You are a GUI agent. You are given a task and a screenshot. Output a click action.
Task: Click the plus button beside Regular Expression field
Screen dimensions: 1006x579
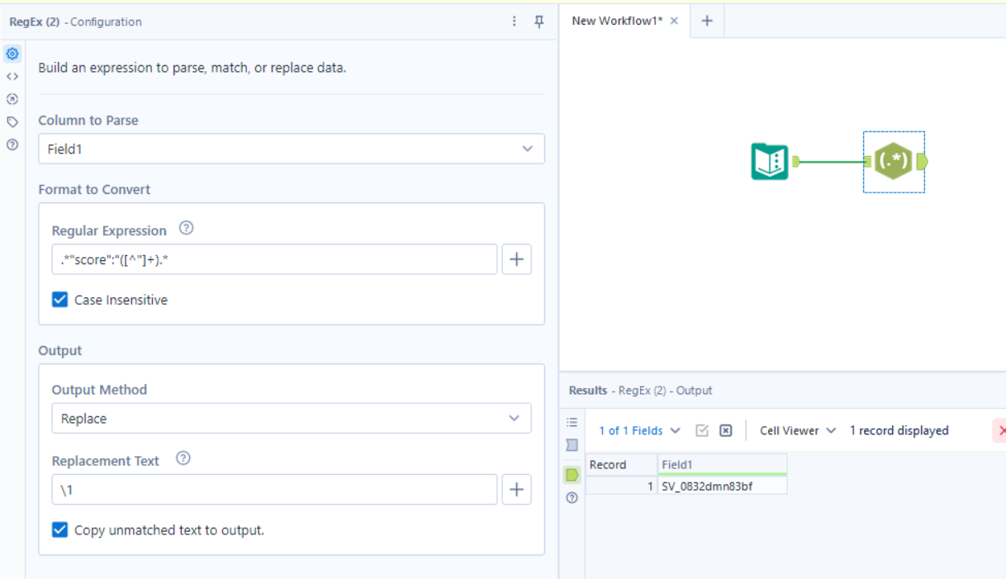[x=516, y=259]
